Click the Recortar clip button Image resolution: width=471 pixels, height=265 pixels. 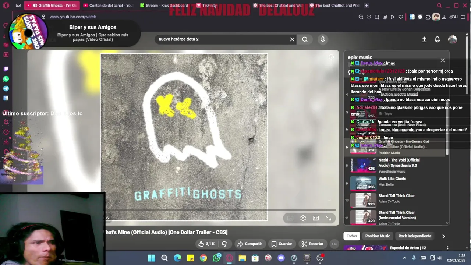coord(312,244)
